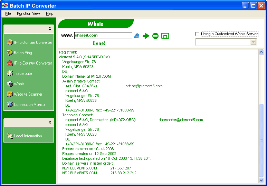This screenshot has width=267, height=186.
Task: Open the Help menu
Action: point(50,13)
